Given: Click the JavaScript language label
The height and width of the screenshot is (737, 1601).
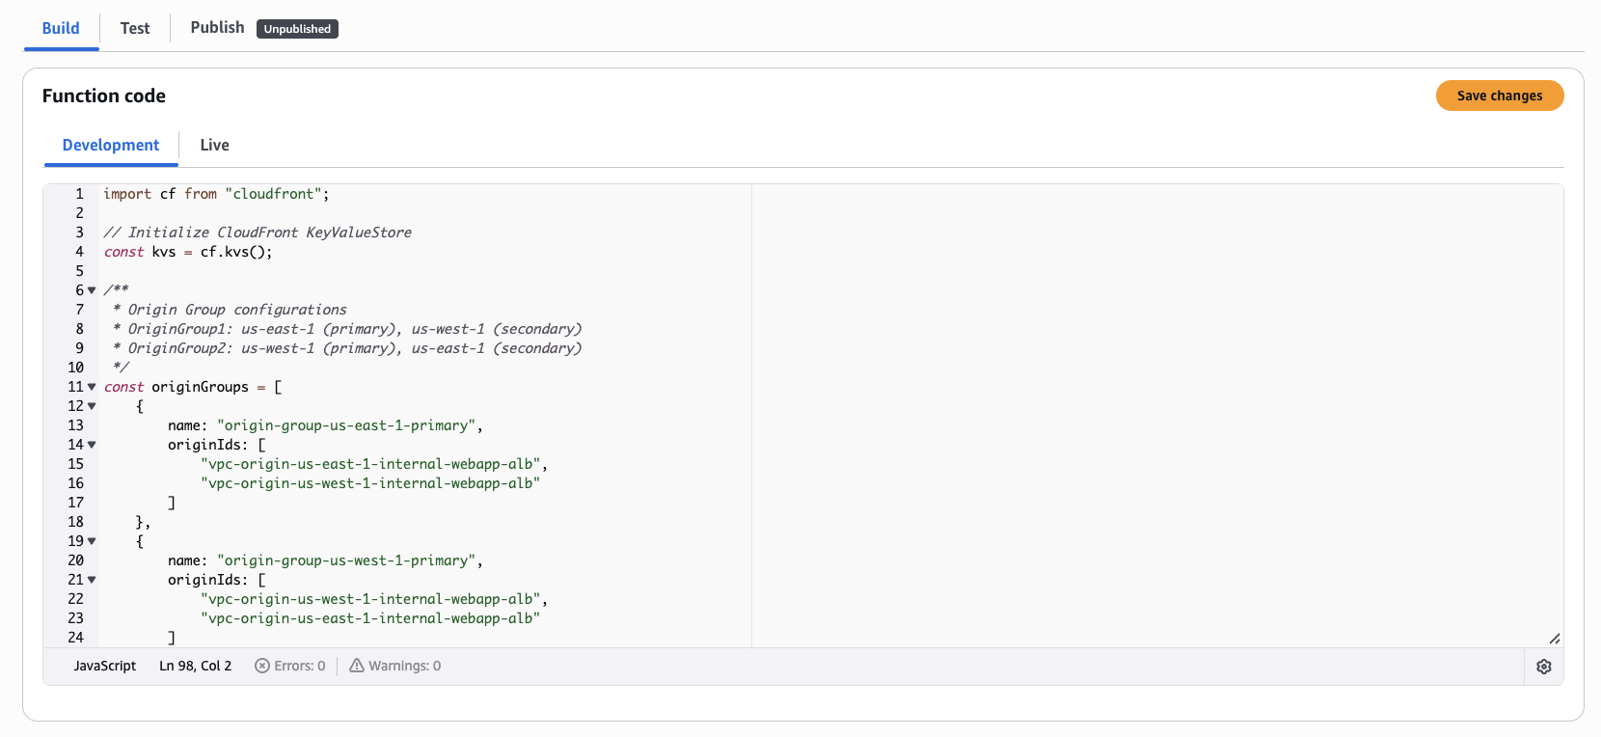Looking at the screenshot, I should click(105, 666).
